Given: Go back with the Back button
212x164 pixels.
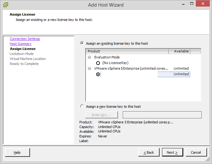Looking at the screenshot, I should point(149,152).
